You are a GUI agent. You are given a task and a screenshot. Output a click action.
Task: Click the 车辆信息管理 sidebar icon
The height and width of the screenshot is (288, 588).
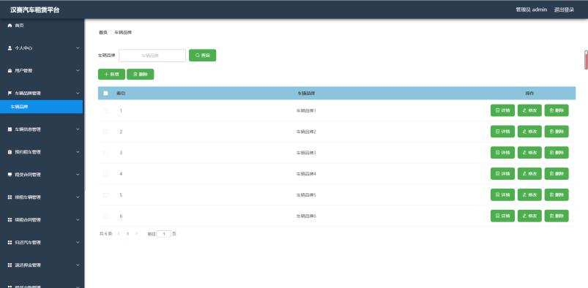click(x=10, y=129)
